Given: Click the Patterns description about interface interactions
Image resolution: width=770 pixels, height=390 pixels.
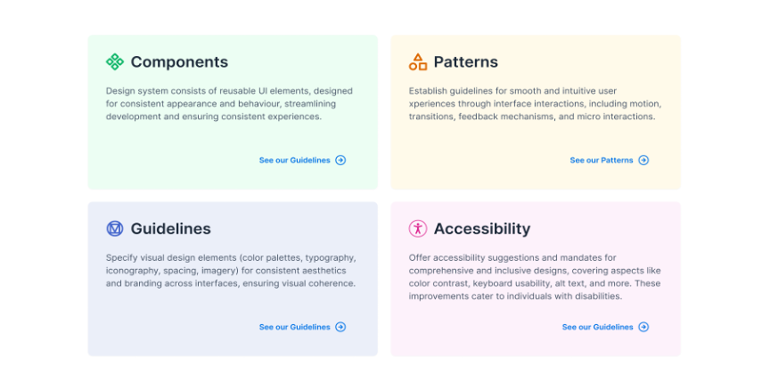Looking at the screenshot, I should click(x=535, y=103).
